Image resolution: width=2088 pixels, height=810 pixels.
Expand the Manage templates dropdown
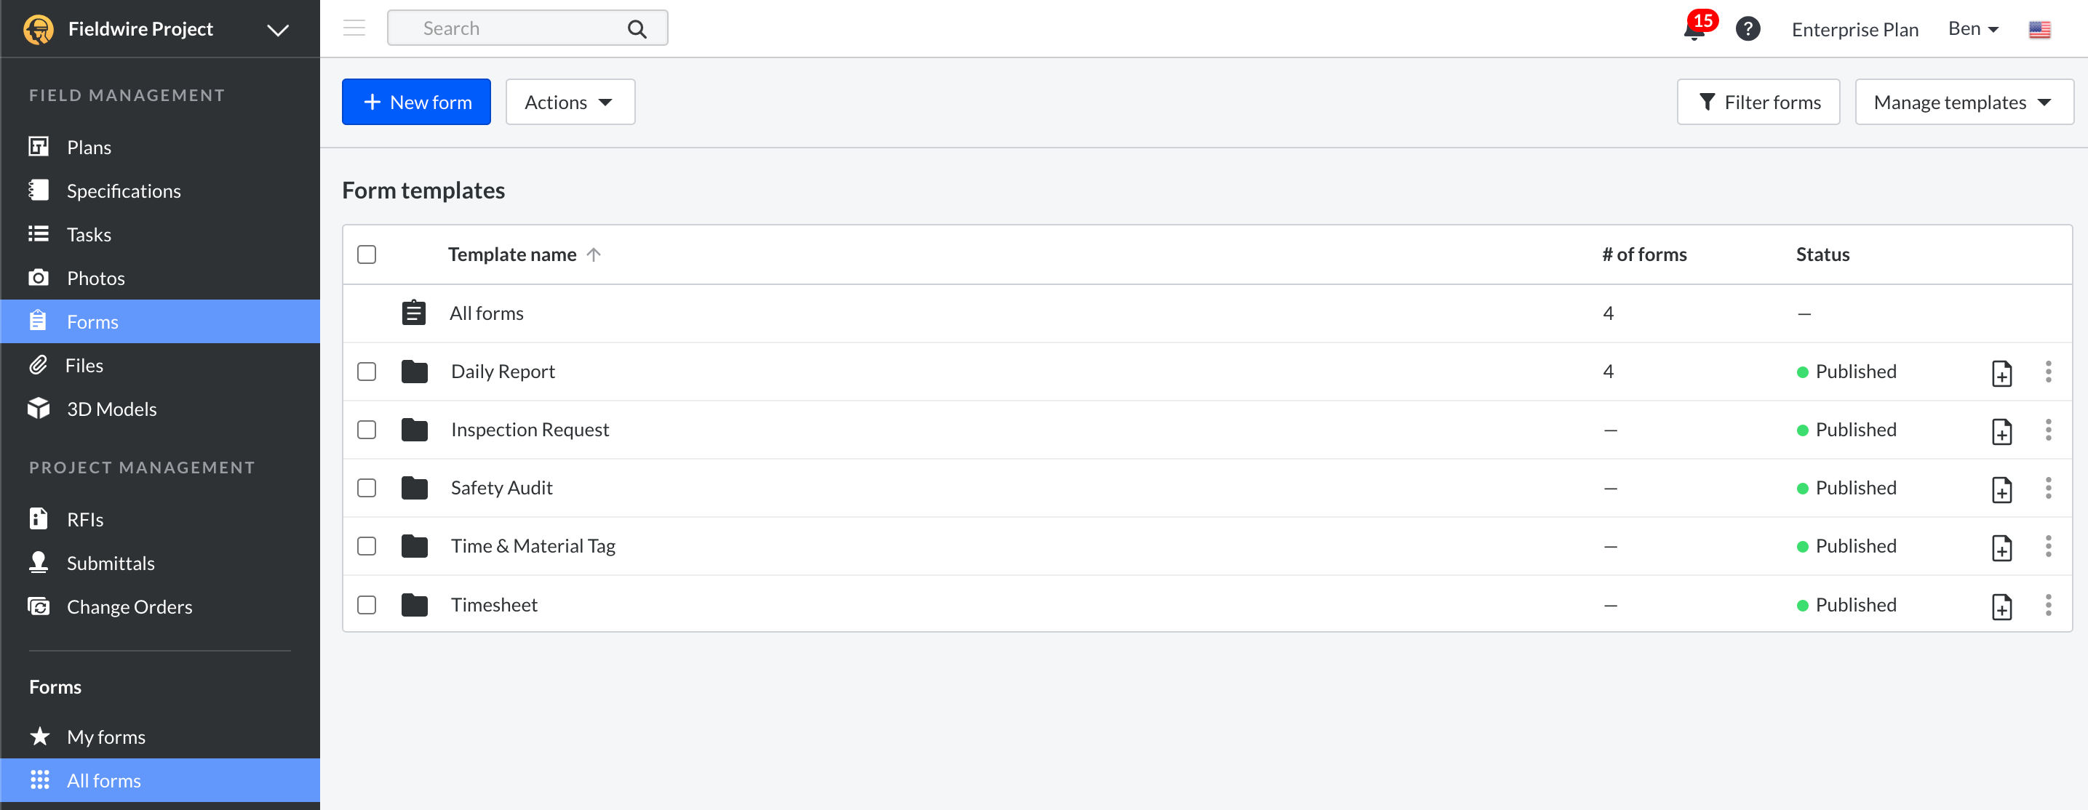tap(1963, 101)
